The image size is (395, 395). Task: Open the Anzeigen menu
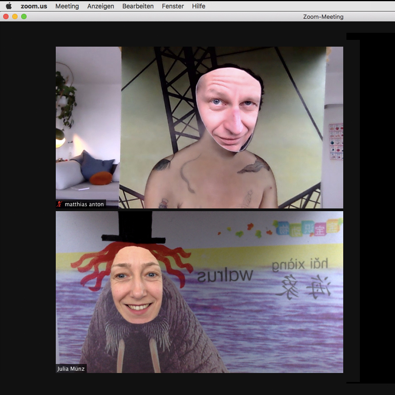click(x=101, y=6)
